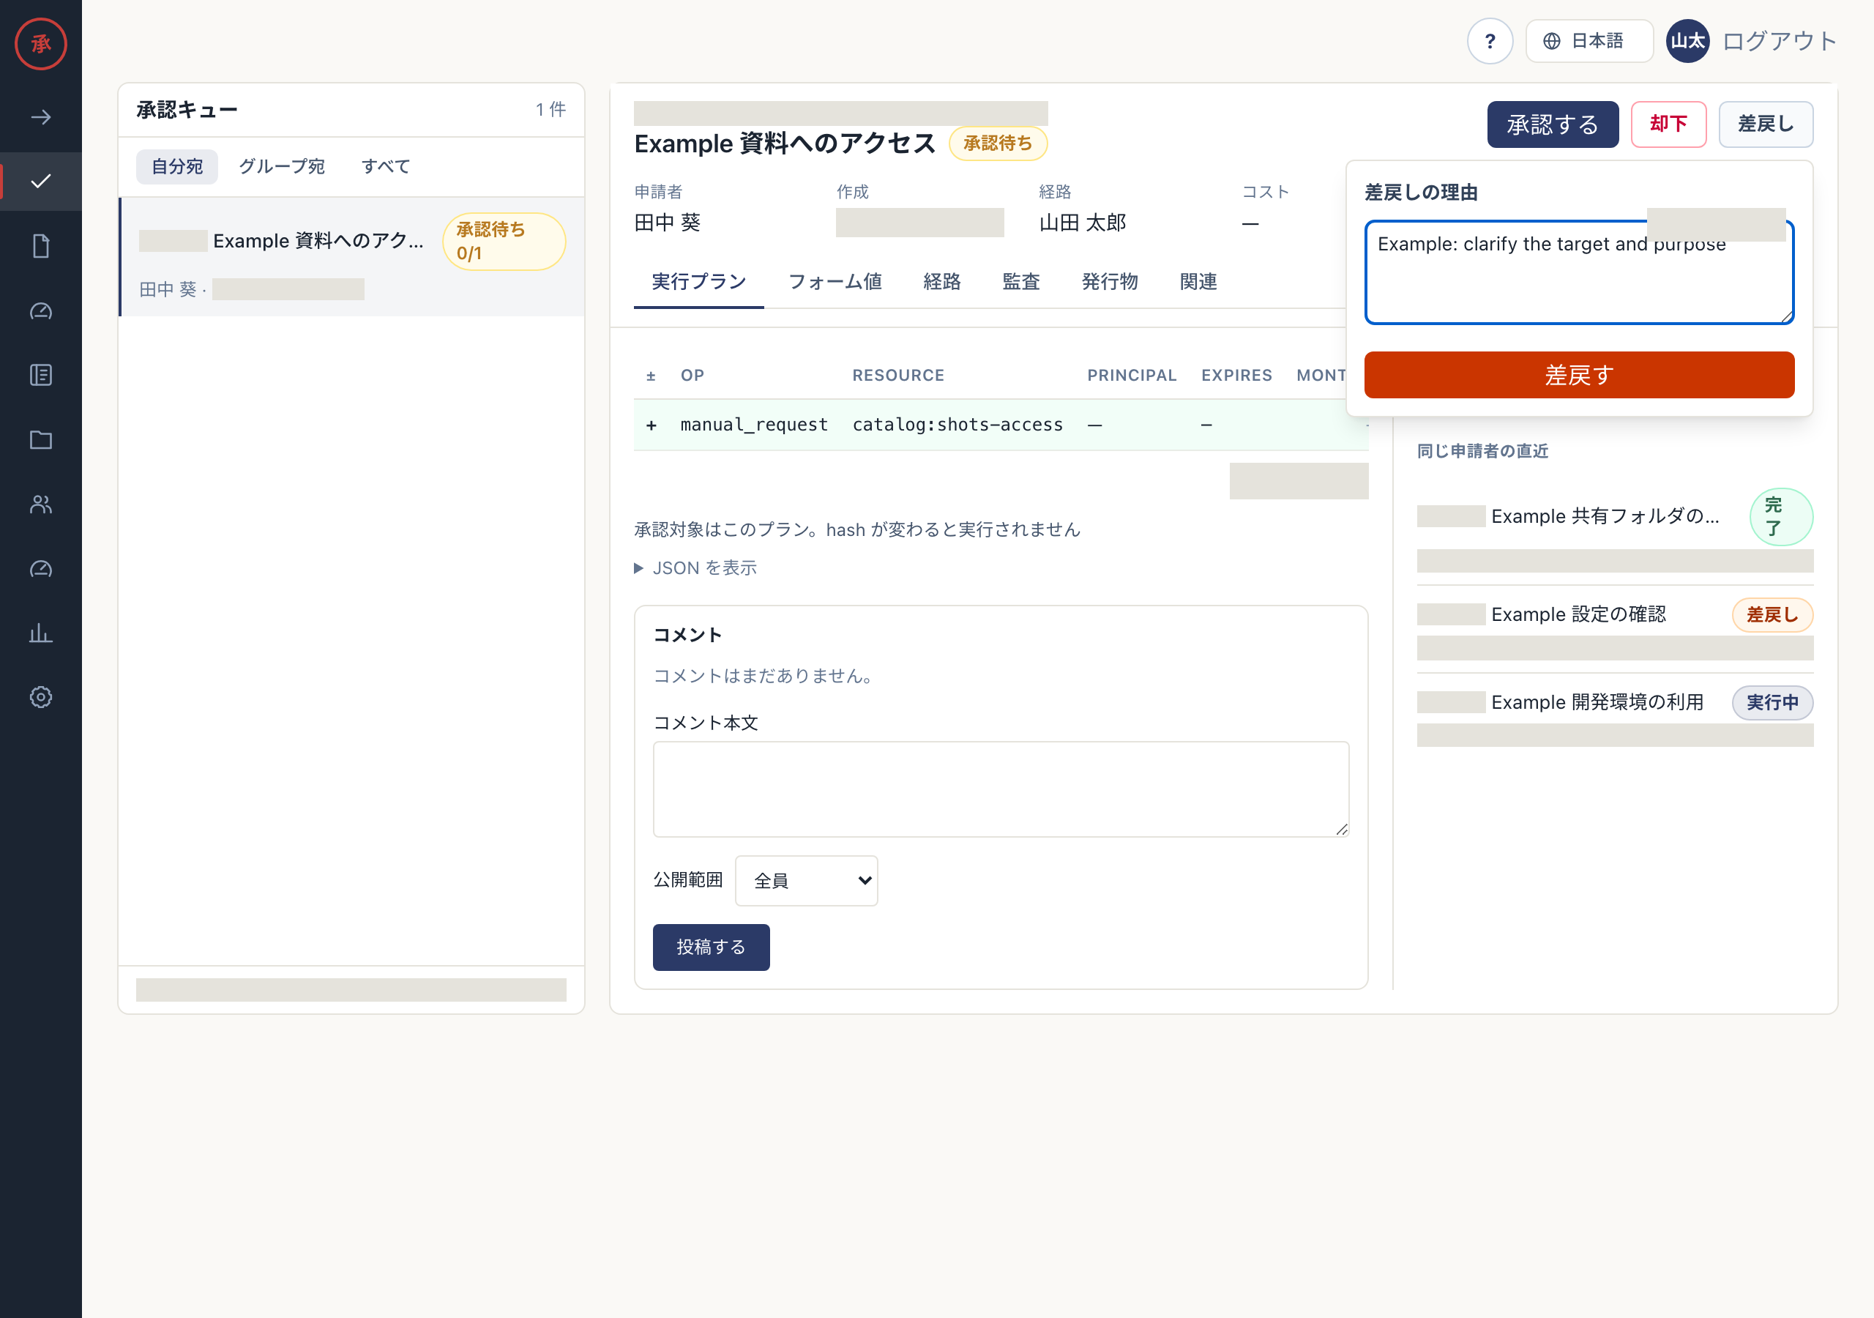Click the red 差戻す submit button
This screenshot has width=1874, height=1318.
point(1578,375)
